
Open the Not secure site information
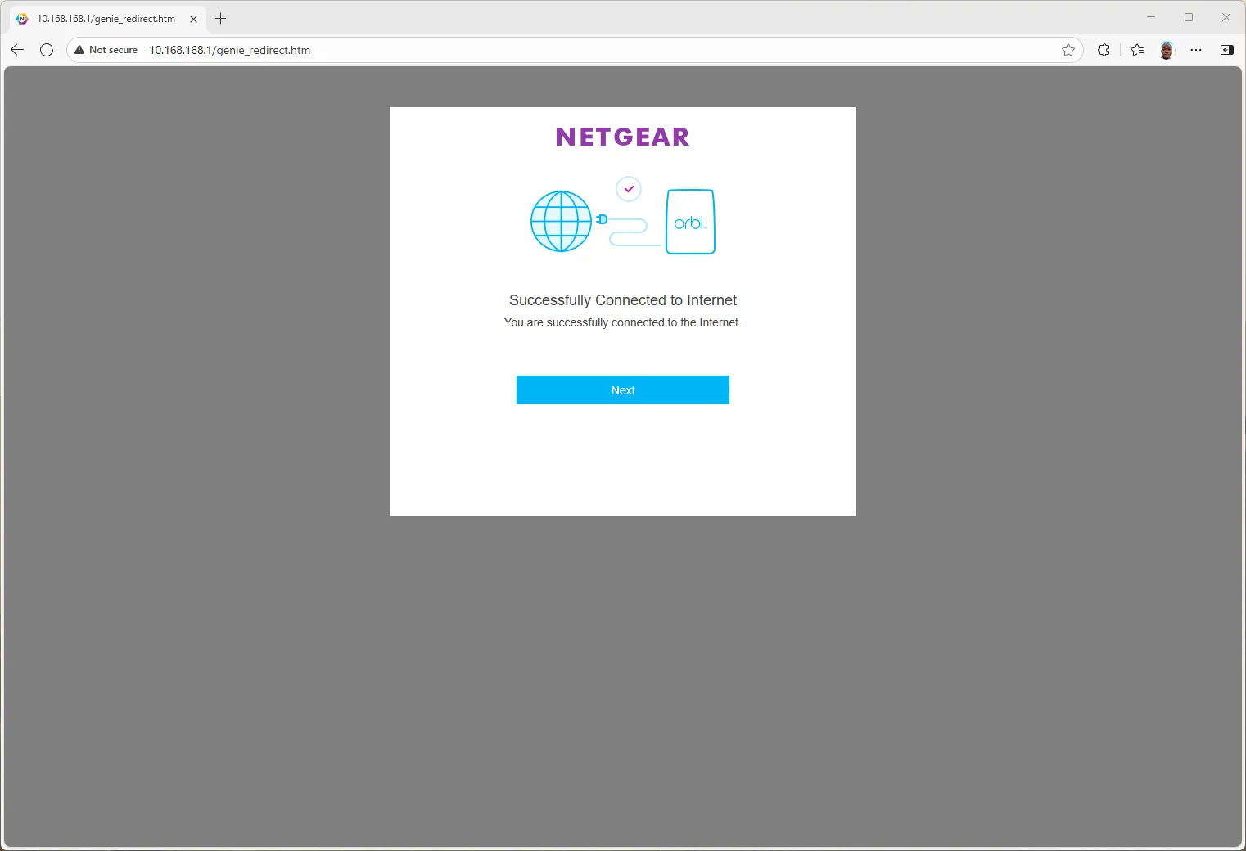click(106, 50)
